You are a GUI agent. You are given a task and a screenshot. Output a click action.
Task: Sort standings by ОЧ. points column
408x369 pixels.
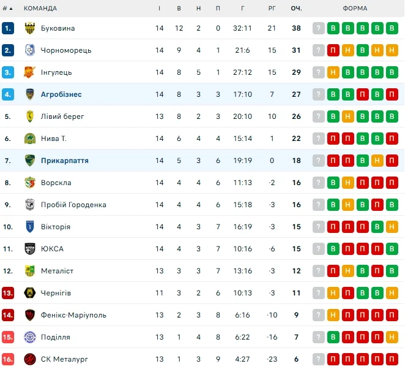[297, 9]
